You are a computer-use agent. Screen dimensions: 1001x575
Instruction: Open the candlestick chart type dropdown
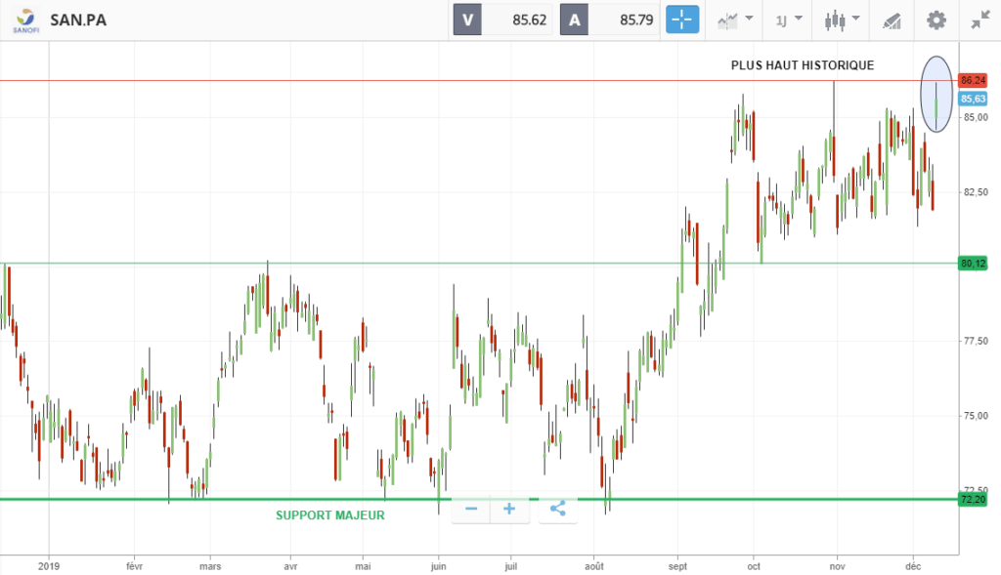pos(842,21)
